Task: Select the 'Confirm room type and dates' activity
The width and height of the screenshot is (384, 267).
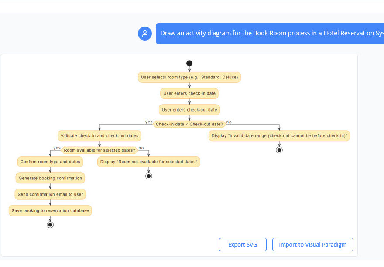Action: tap(50, 162)
